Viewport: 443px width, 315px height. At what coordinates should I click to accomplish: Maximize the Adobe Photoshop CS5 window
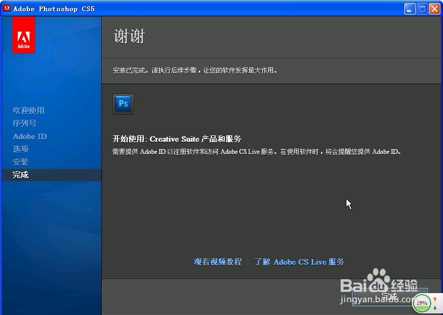tap(422, 9)
